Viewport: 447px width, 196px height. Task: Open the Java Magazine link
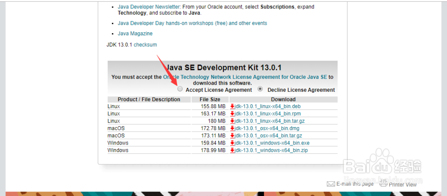(135, 34)
